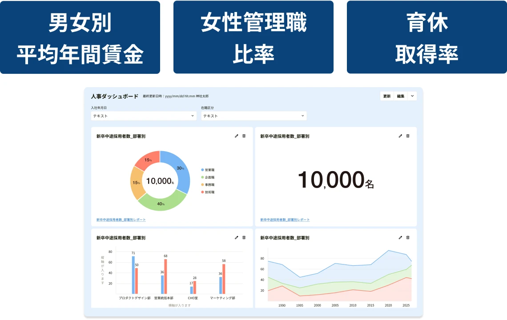
Task: Click the 15% orange donut segment
Action: coord(136,183)
